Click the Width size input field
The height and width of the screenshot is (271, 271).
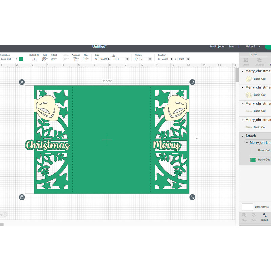coord(103,59)
